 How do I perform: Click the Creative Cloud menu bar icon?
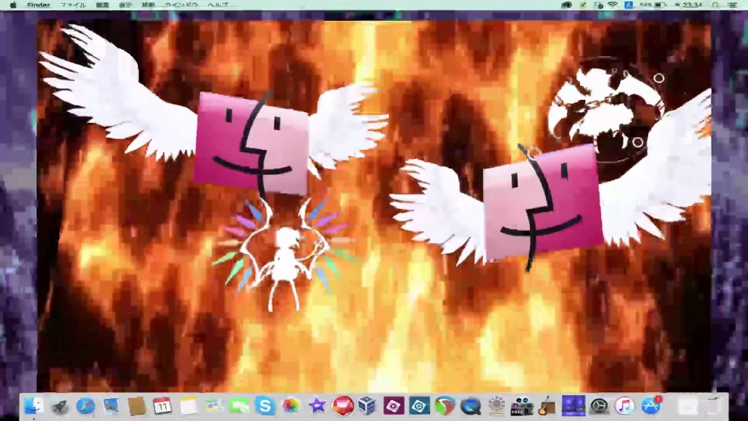click(566, 5)
